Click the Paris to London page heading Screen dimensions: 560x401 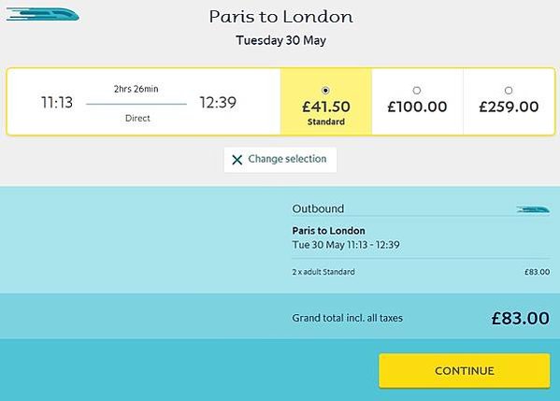[280, 17]
